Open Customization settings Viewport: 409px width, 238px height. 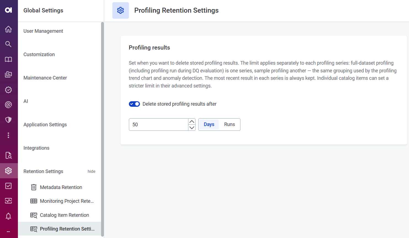pyautogui.click(x=39, y=54)
